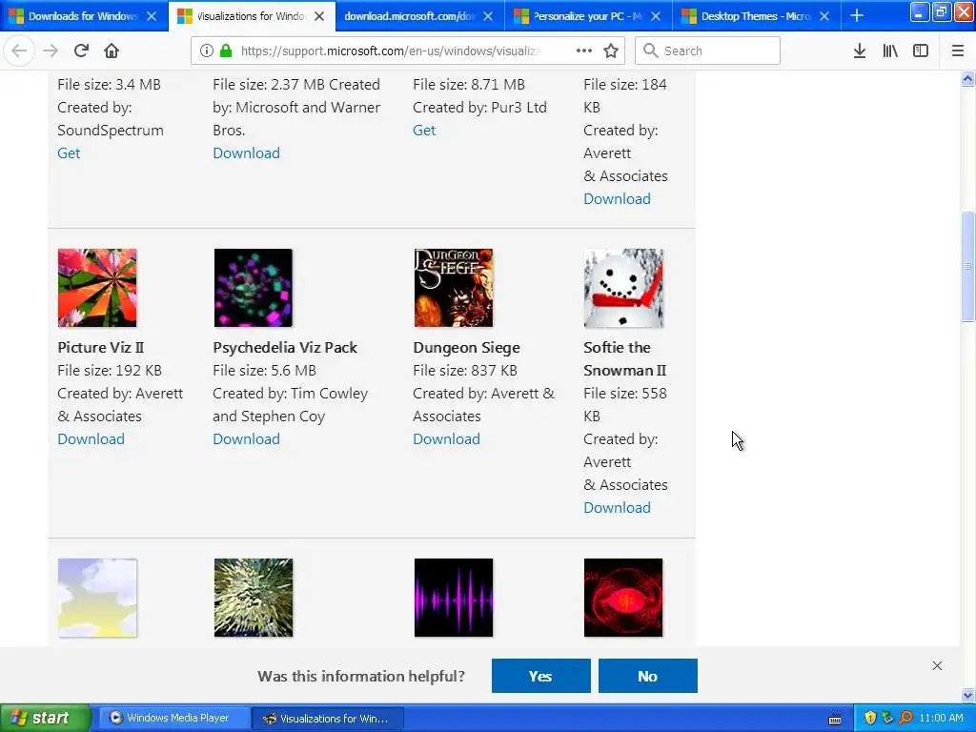
Task: Close the Desktop Themes tab
Action: 824,16
